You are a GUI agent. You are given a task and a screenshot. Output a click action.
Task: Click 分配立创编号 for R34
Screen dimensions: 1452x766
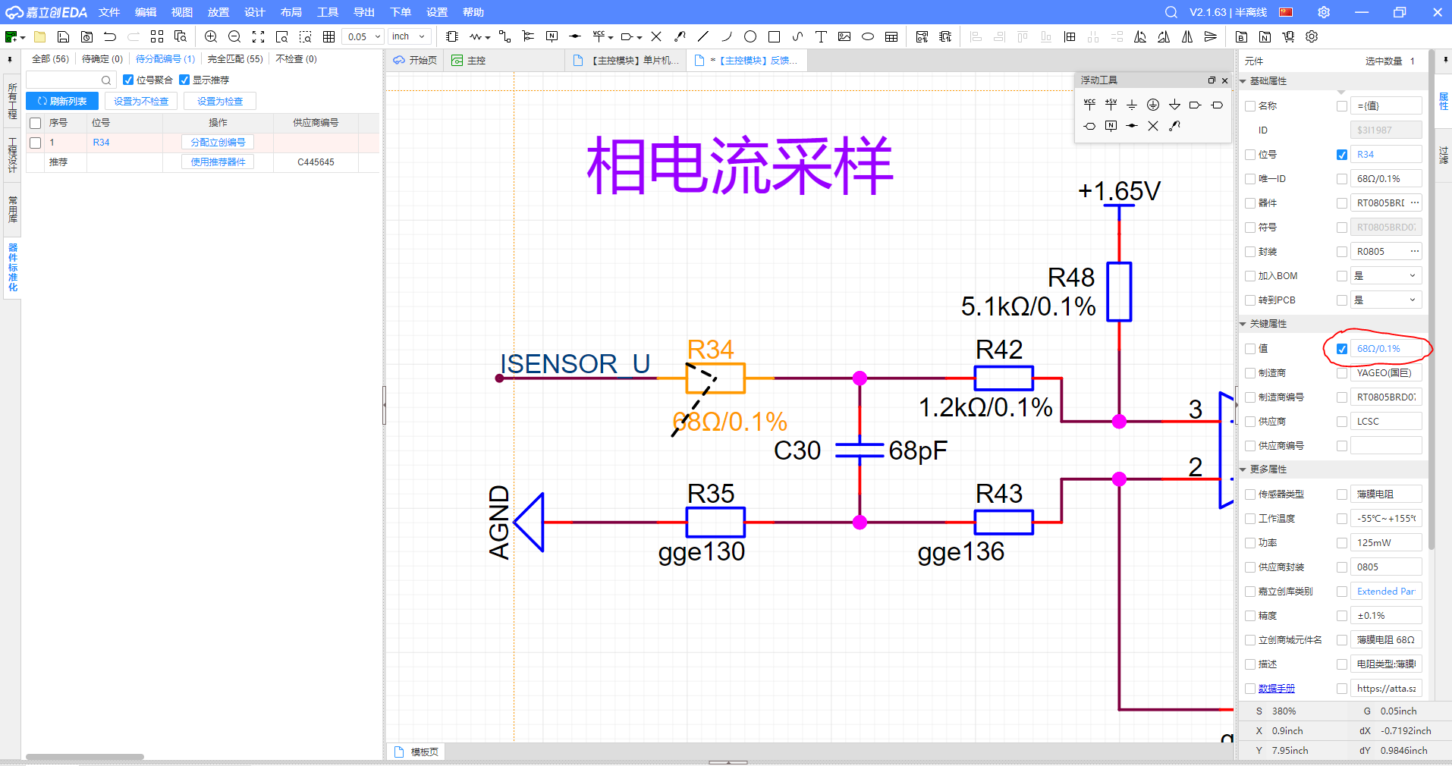[218, 143]
